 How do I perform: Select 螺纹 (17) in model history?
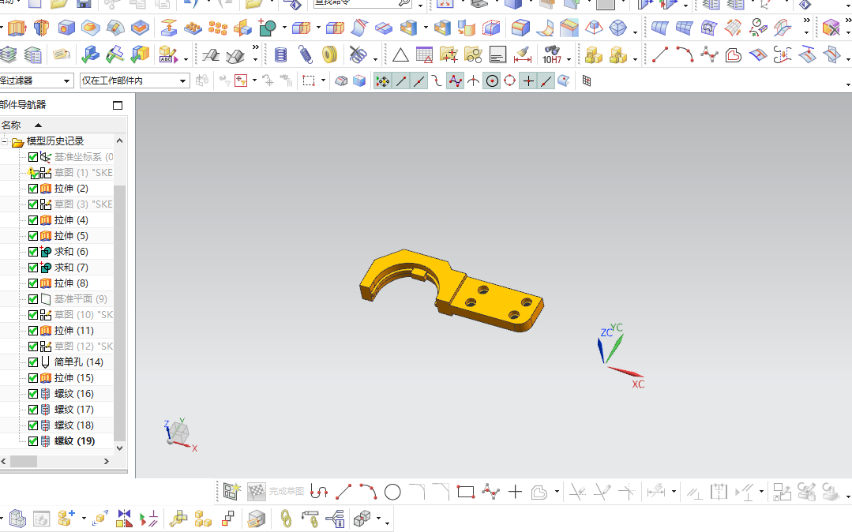click(74, 409)
